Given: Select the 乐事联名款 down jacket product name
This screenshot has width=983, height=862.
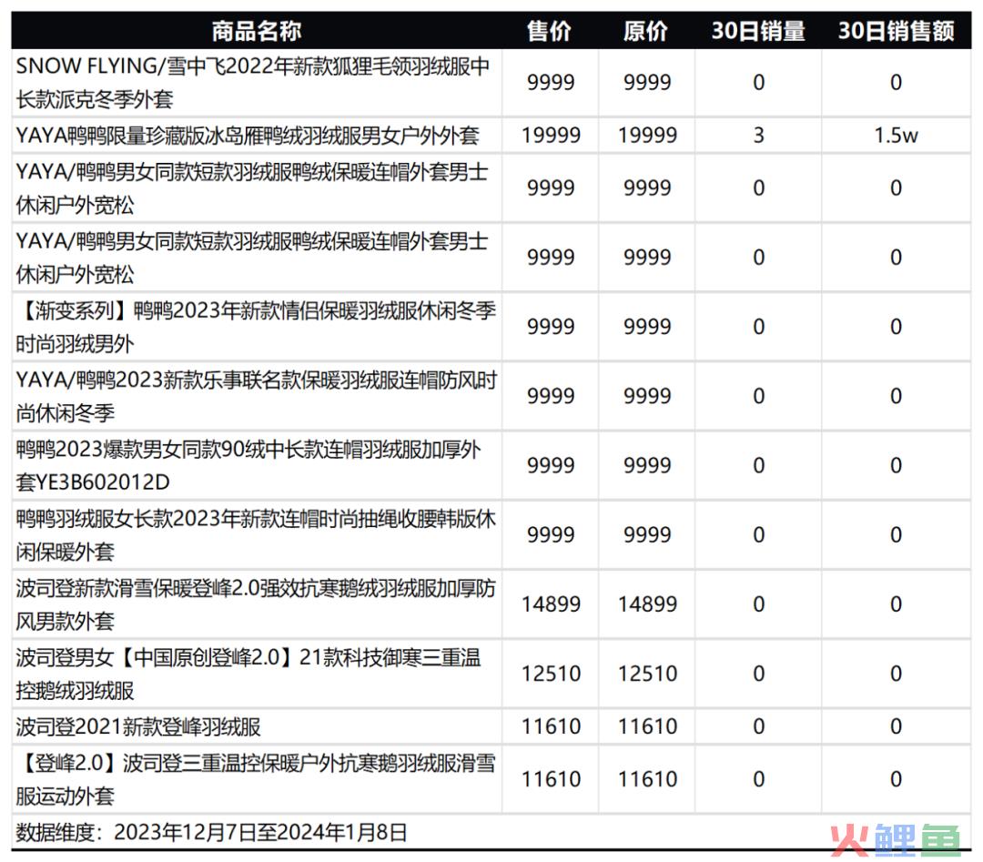Looking at the screenshot, I should click(x=255, y=396).
